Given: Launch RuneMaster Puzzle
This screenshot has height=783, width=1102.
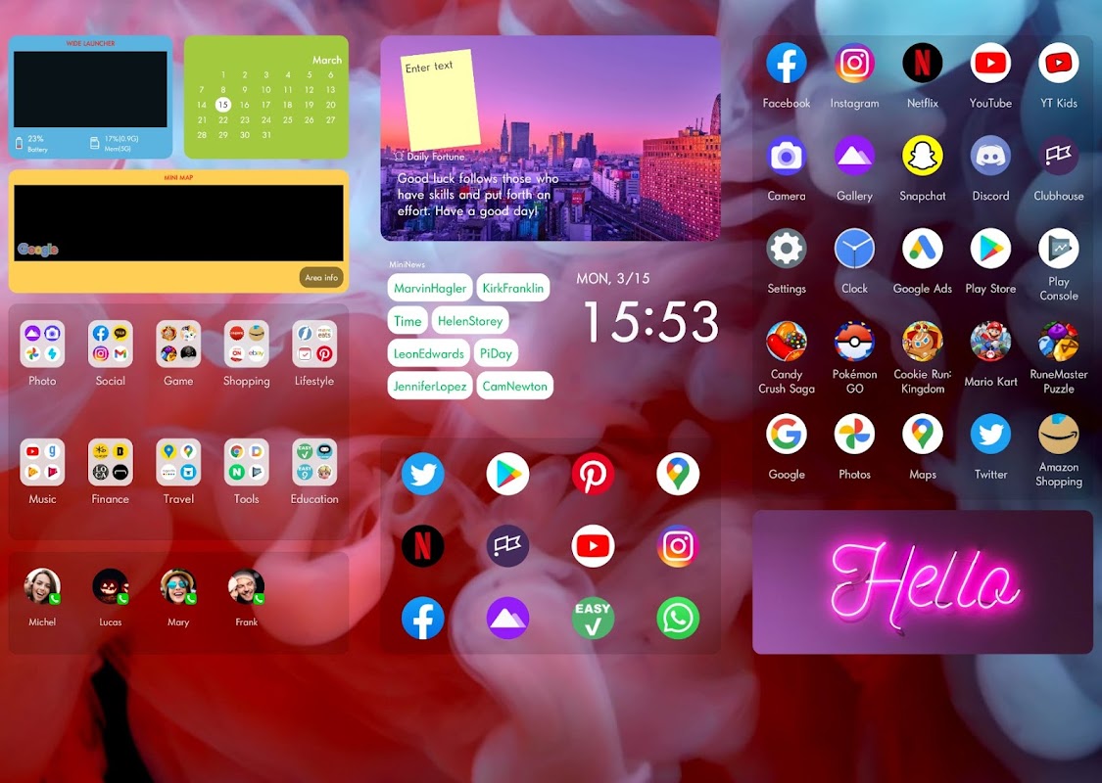Looking at the screenshot, I should [1059, 342].
